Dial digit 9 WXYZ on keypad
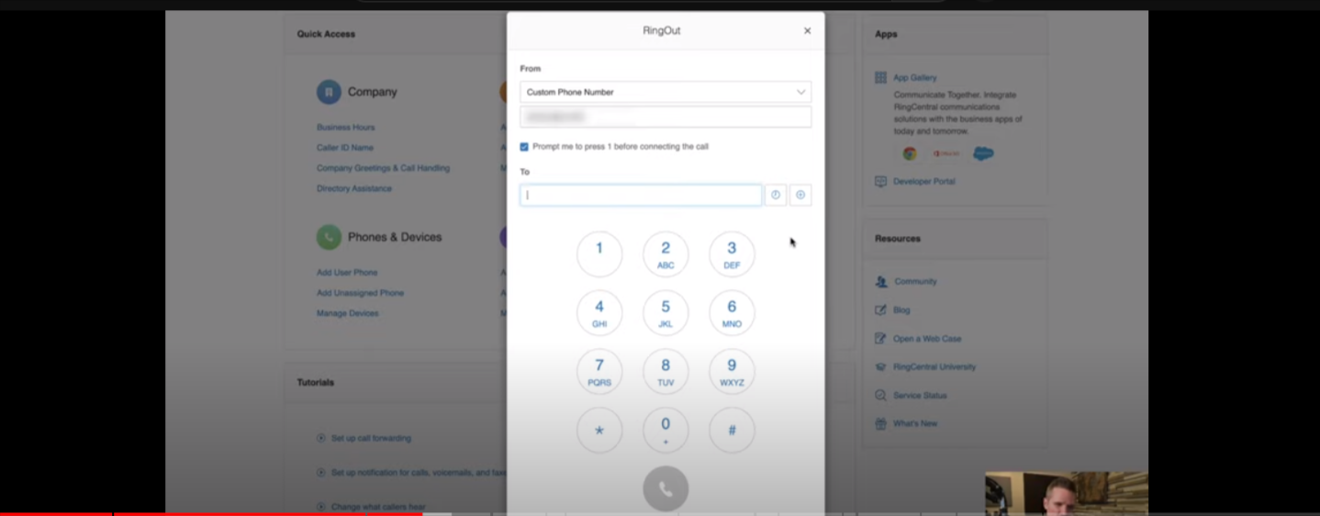The width and height of the screenshot is (1320, 516). 732,372
